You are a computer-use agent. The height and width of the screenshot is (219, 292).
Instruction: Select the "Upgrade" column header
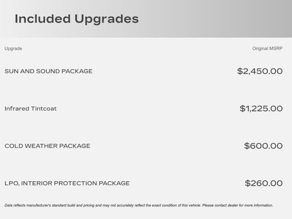click(x=13, y=48)
